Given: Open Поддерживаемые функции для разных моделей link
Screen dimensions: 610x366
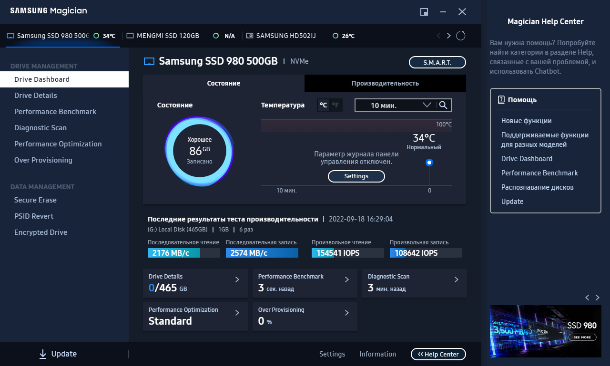Looking at the screenshot, I should click(x=545, y=140).
